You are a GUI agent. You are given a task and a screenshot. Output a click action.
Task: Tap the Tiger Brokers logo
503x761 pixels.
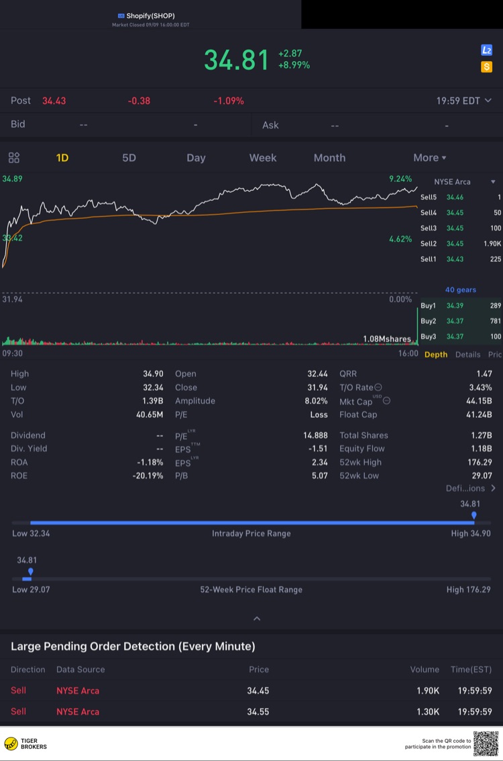pyautogui.click(x=25, y=744)
